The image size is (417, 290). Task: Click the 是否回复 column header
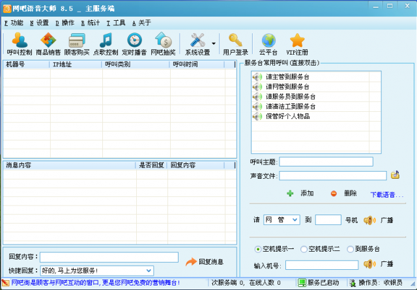(x=151, y=165)
